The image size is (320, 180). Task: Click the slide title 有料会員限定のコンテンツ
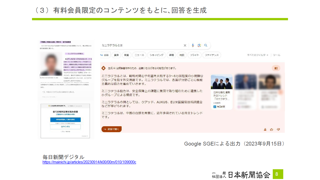(x=130, y=10)
